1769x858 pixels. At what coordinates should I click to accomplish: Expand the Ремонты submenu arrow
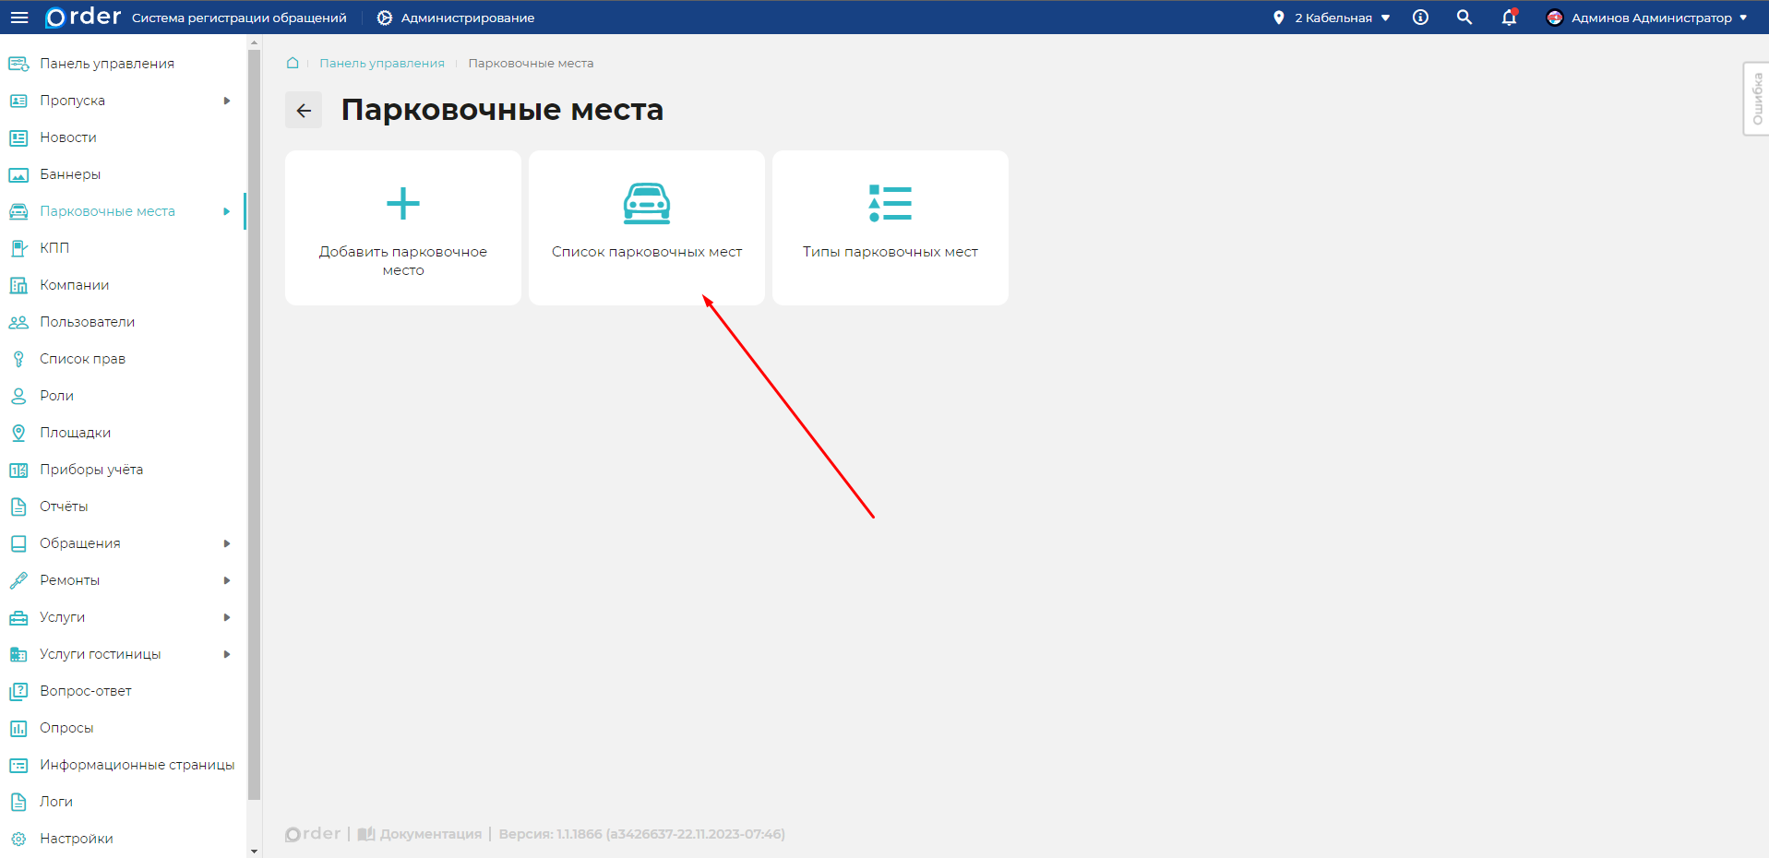227,580
